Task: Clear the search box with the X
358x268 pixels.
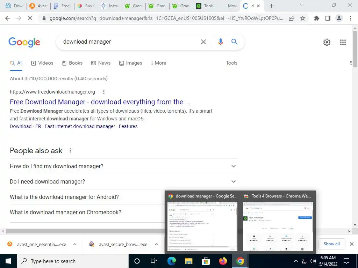Action: (203, 42)
